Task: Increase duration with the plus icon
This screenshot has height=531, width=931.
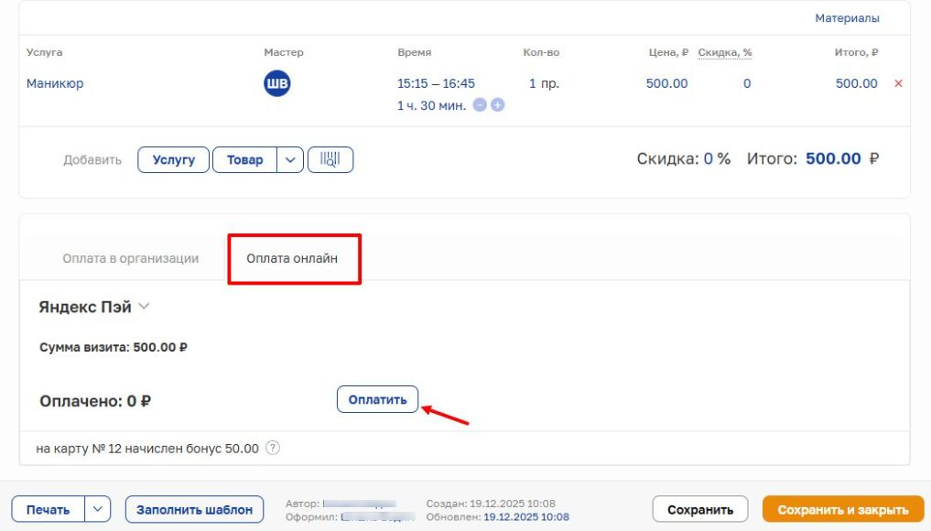Action: pos(498,105)
